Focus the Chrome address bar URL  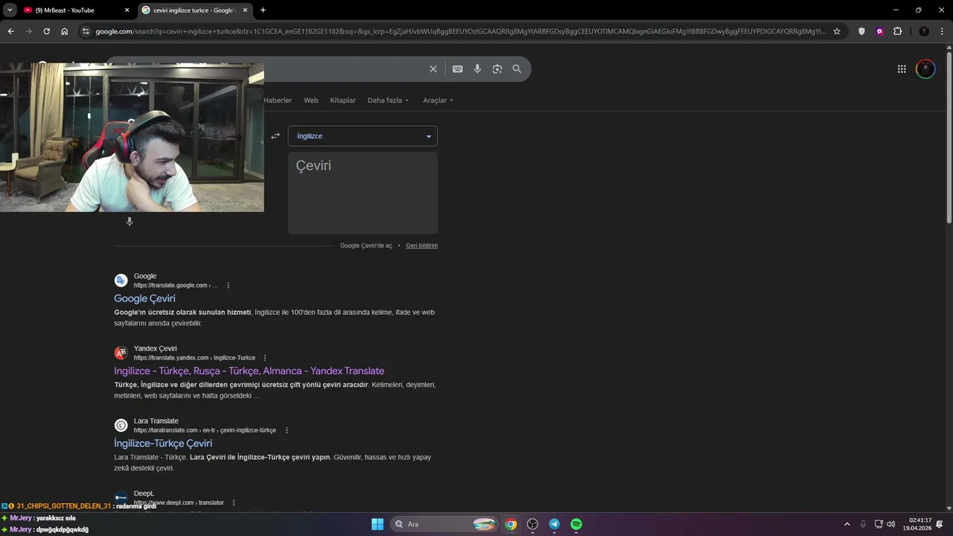[x=460, y=31]
